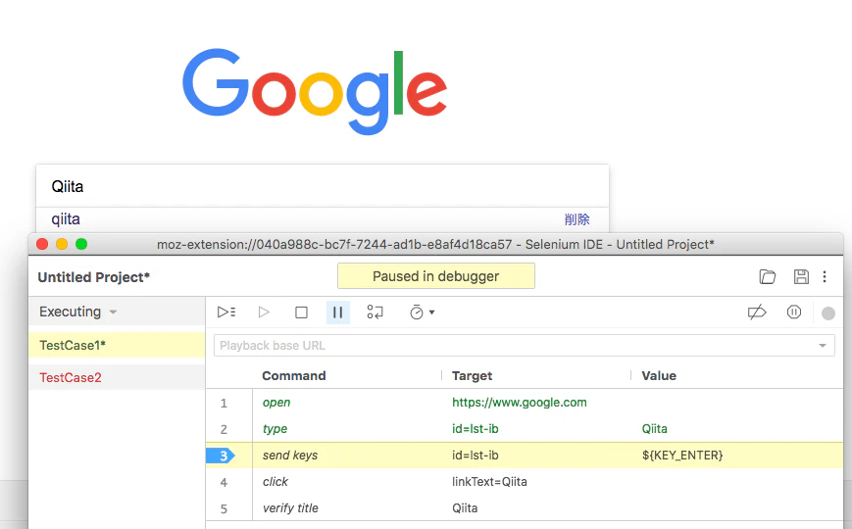Click row number 3 breakpoint marker
852x529 pixels.
coord(221,456)
